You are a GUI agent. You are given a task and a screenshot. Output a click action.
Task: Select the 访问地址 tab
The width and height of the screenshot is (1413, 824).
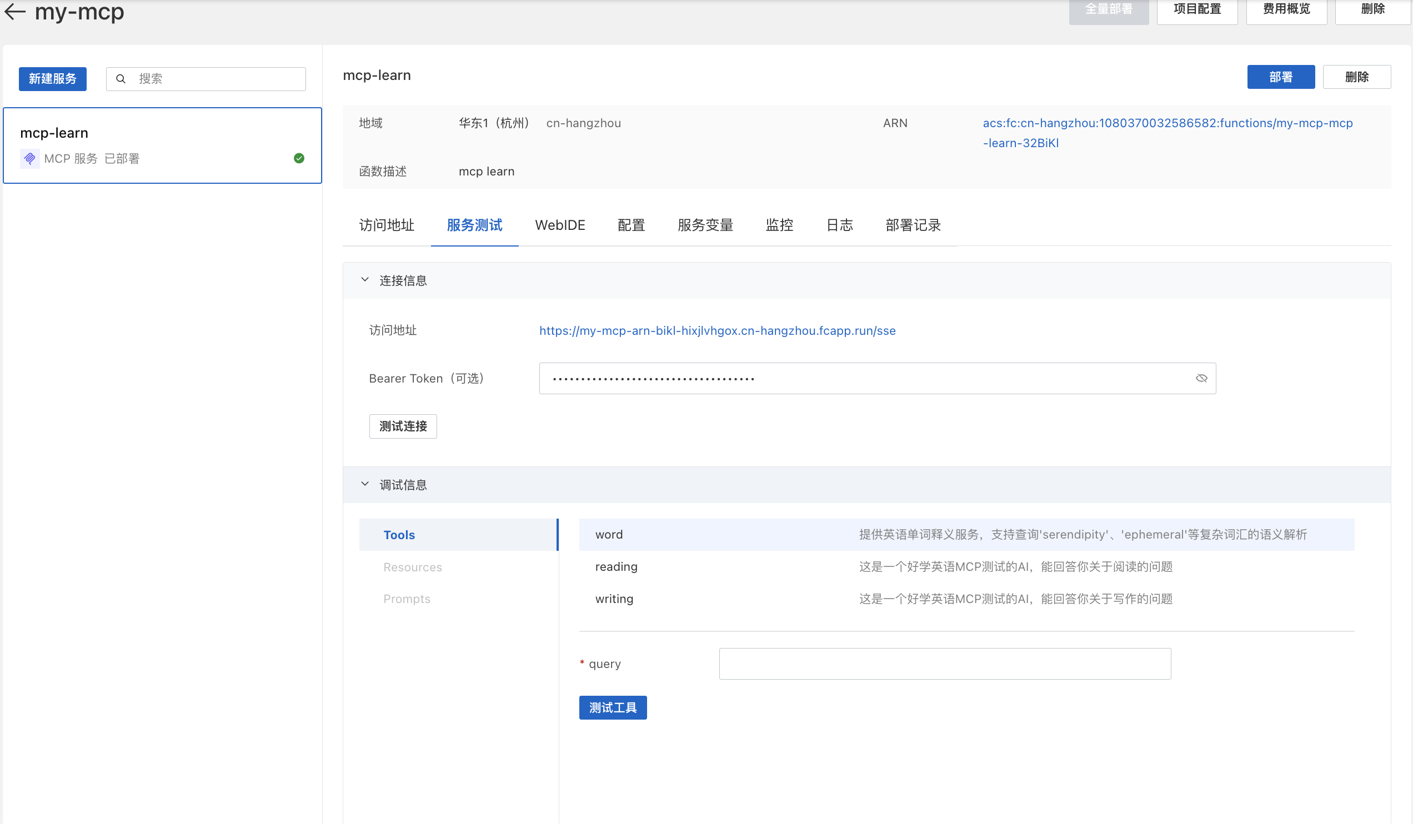387,225
